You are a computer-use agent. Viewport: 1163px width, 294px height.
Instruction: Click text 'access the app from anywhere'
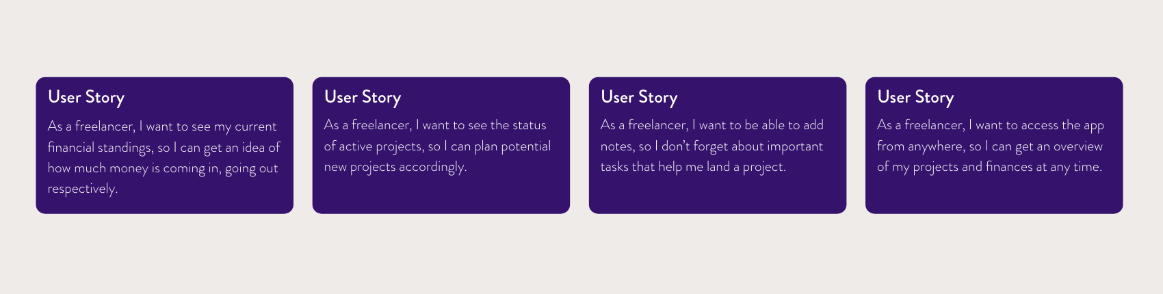[x=991, y=135]
